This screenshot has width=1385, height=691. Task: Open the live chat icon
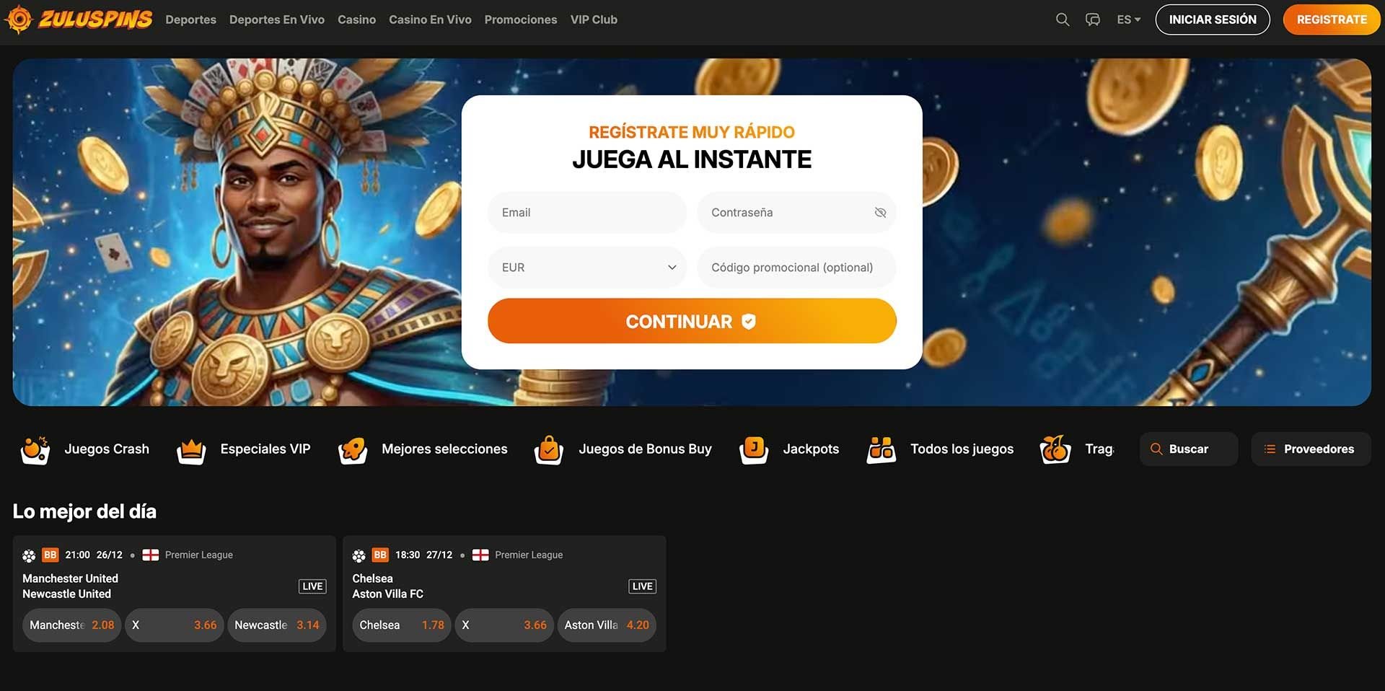(x=1093, y=19)
